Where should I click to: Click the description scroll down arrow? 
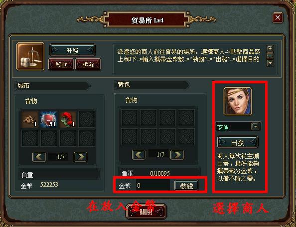[x=270, y=63]
